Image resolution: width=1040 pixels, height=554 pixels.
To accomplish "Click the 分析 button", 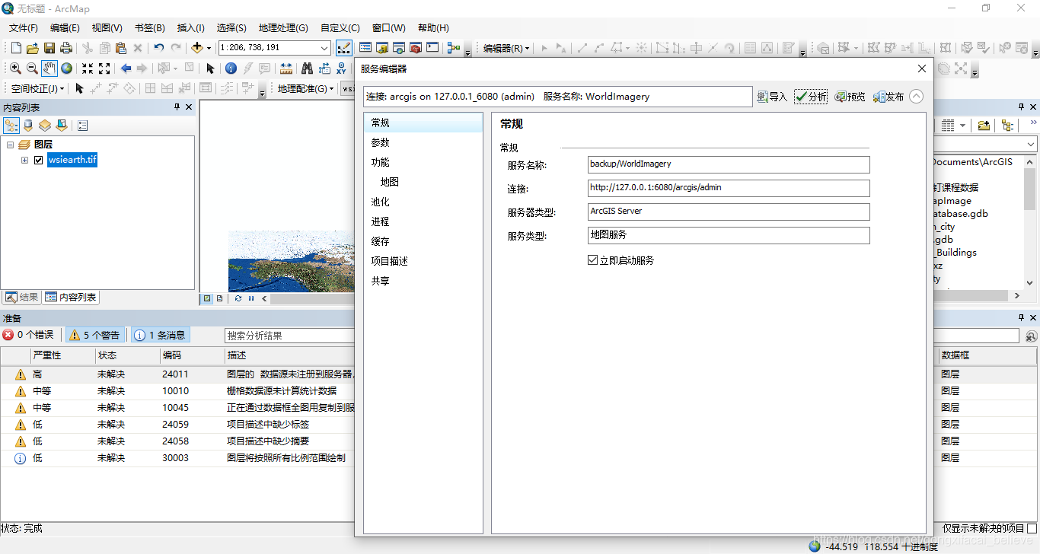I will (x=811, y=97).
